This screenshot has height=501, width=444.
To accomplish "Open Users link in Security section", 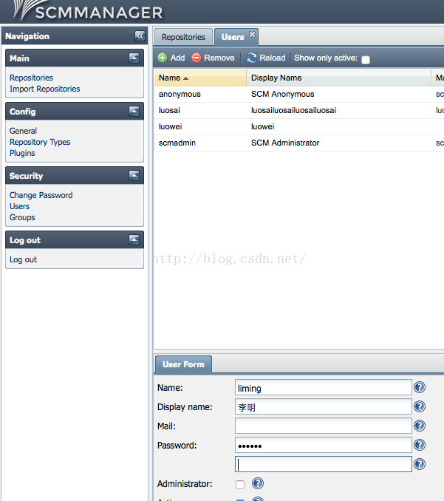I will click(x=19, y=206).
